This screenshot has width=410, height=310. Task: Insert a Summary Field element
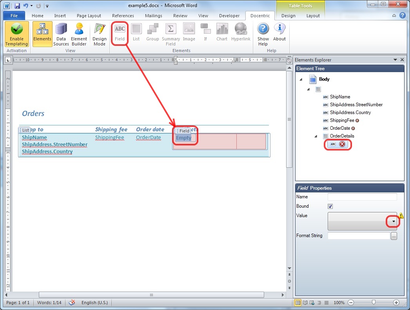tap(171, 34)
